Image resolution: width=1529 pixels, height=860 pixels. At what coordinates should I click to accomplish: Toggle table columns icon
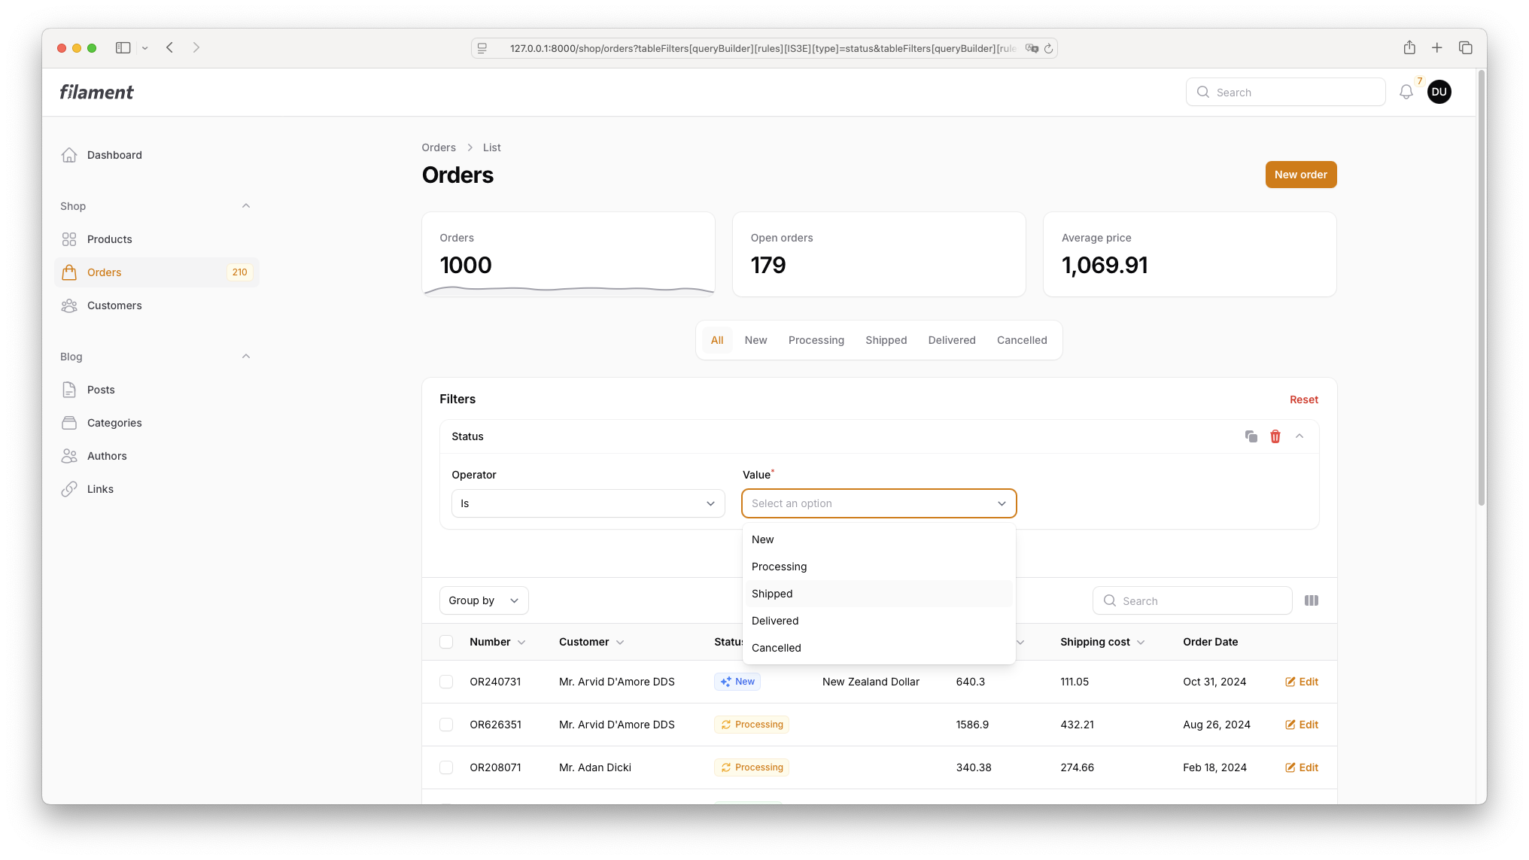[1312, 600]
